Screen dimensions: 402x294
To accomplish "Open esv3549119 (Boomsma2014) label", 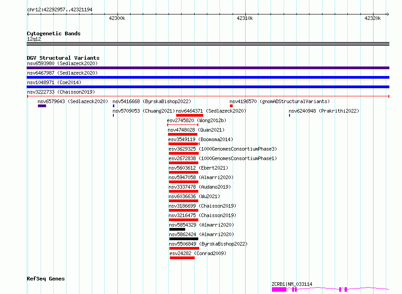I will tap(201, 139).
